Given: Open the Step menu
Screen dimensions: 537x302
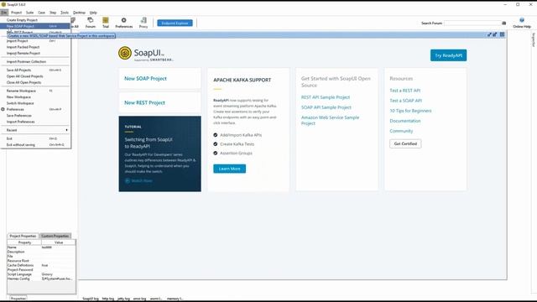Looking at the screenshot, I should click(x=53, y=13).
